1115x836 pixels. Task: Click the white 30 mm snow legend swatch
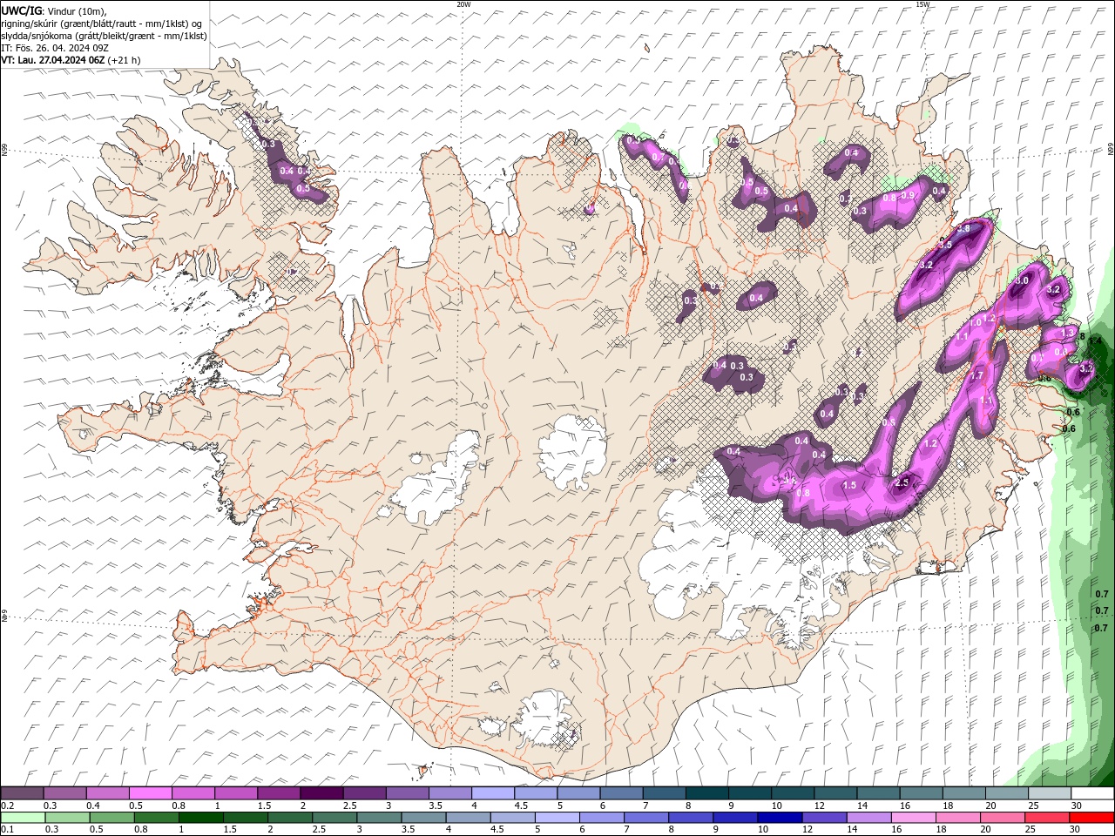1092,793
